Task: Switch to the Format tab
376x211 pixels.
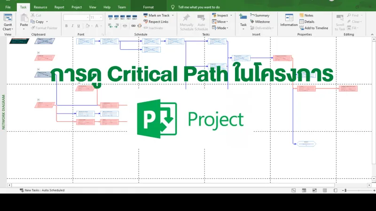Action: pyautogui.click(x=148, y=7)
